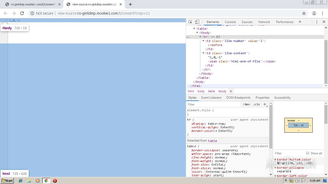Click the tbody breadcrumb
Screen dimensions: 328x184
coord(222,91)
